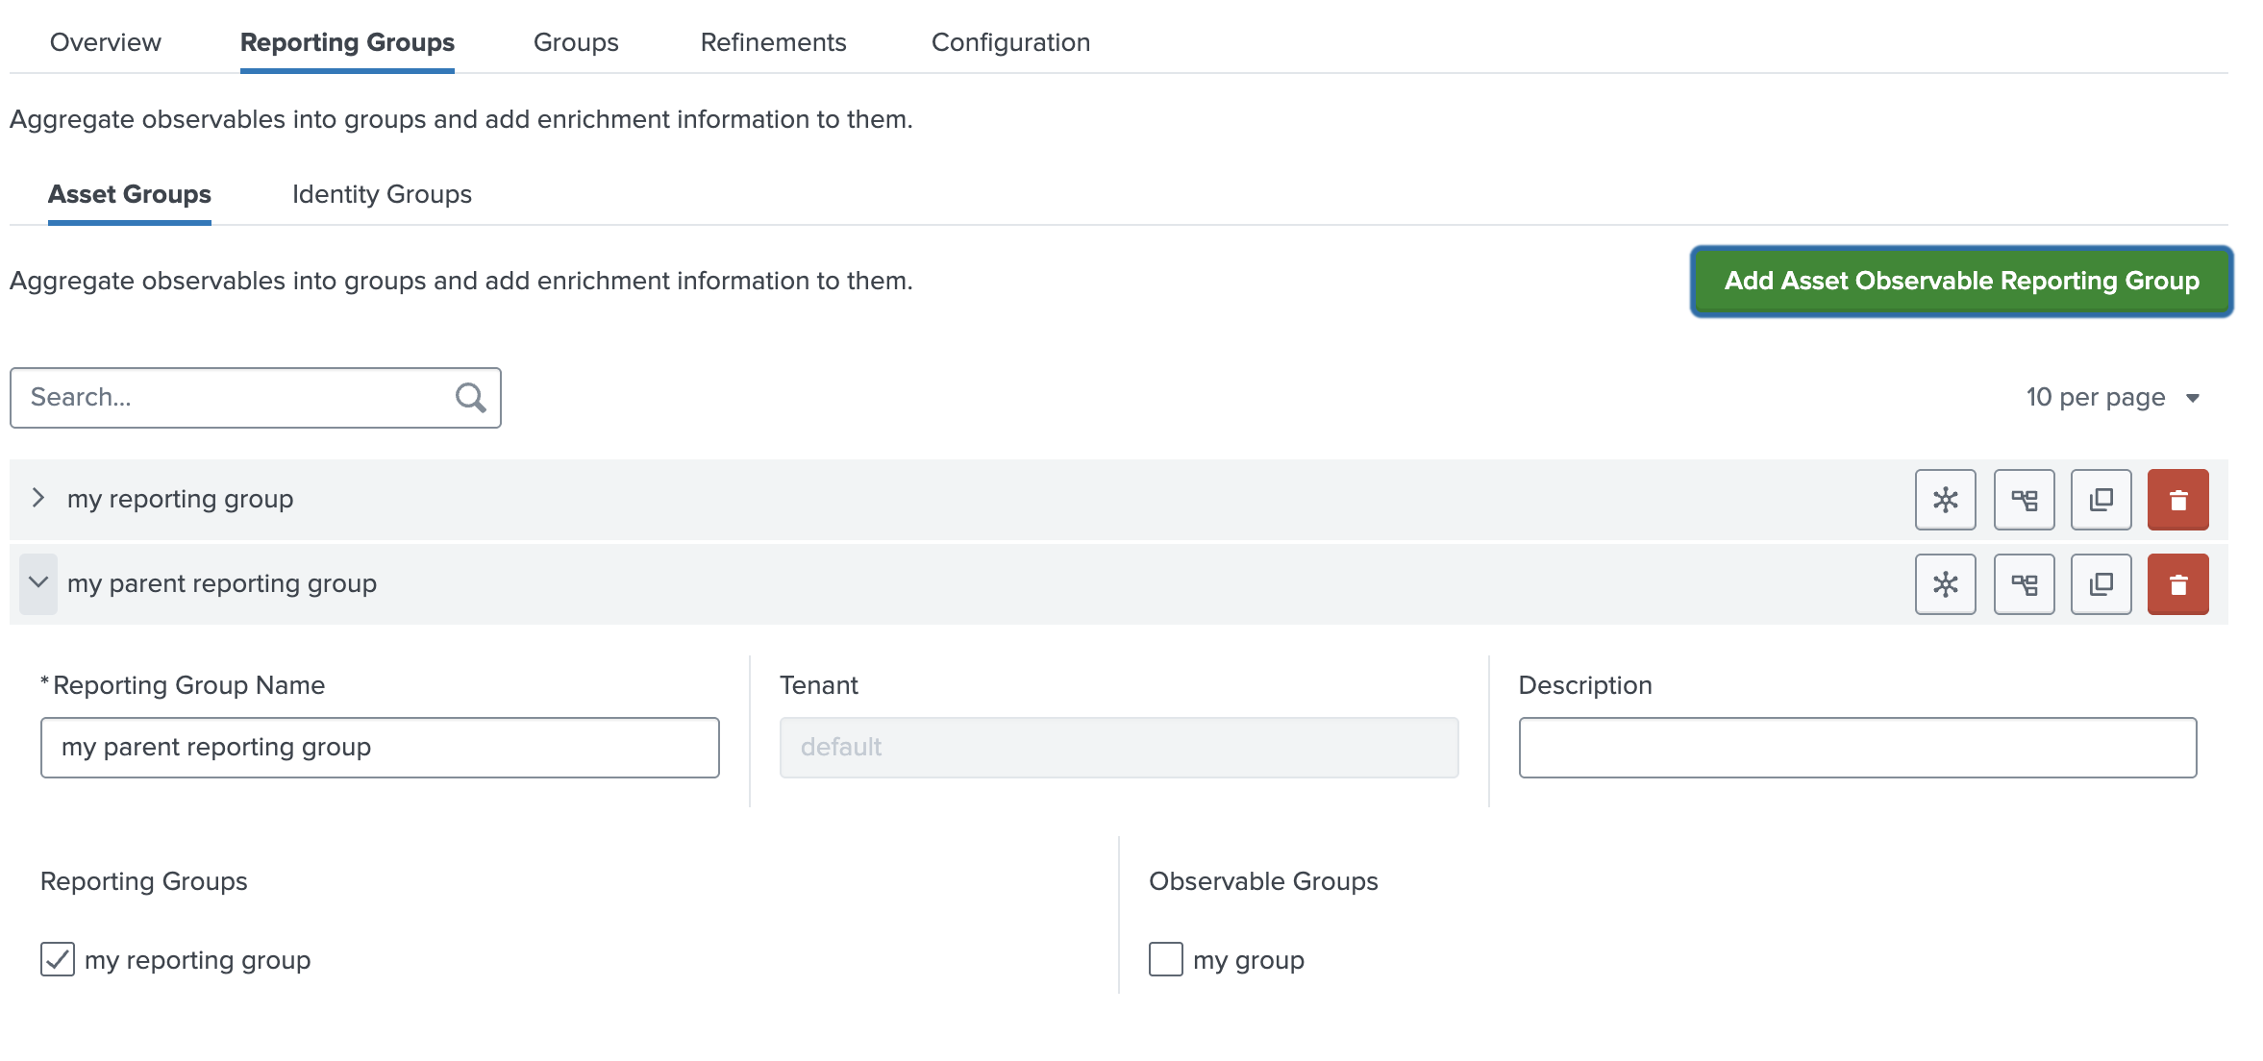This screenshot has width=2263, height=1061.
Task: Collapse my parent reporting group details
Action: point(39,582)
